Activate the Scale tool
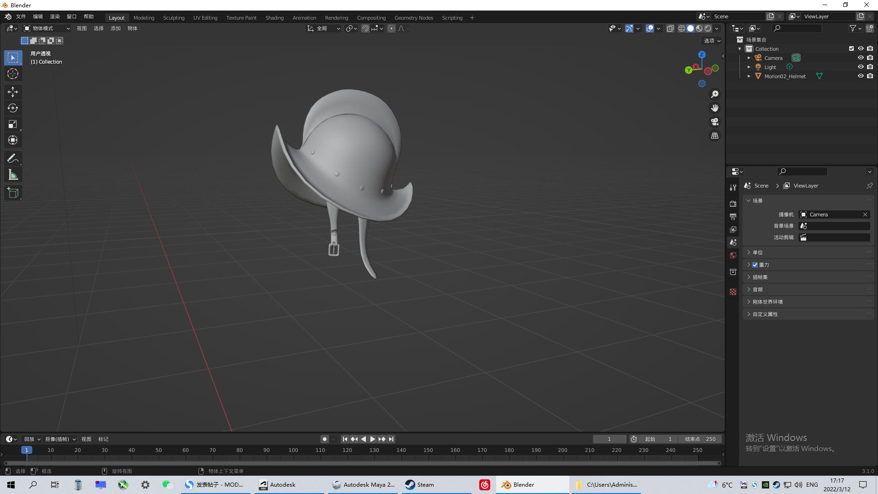This screenshot has height=494, width=878. coord(13,124)
